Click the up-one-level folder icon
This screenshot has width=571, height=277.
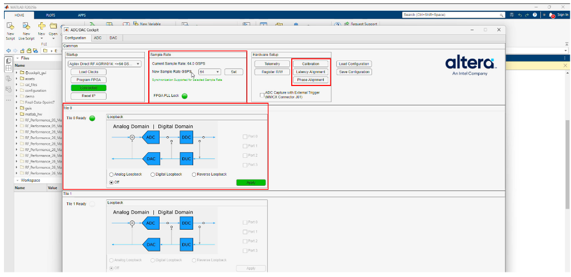23,51
